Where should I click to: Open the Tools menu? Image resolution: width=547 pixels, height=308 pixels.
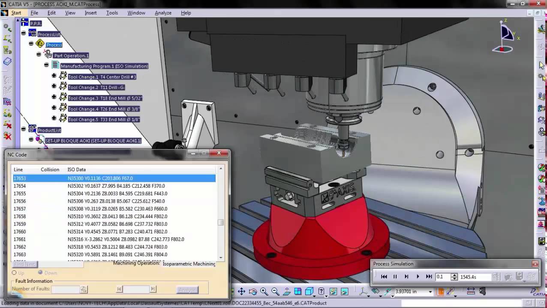pos(112,13)
